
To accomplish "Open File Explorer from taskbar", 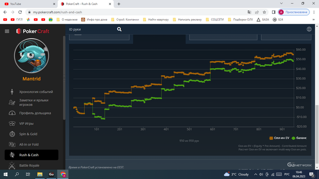I will tap(40, 174).
